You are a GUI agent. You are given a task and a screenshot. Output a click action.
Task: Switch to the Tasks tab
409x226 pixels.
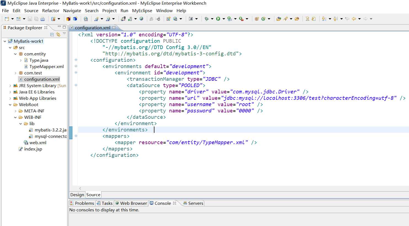pos(105,203)
